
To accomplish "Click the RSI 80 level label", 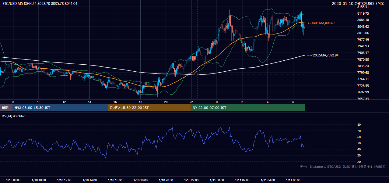I will tap(359, 125).
